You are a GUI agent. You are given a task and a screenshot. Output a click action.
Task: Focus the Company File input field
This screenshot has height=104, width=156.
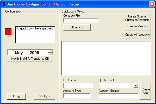click(x=81, y=20)
